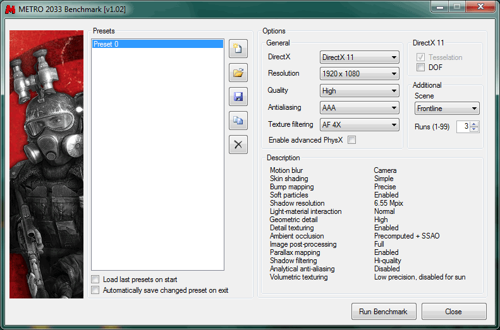The width and height of the screenshot is (500, 330).
Task: Toggle Enable advanced PhysX checkbox
Action: coord(352,140)
